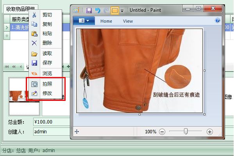Image resolution: width=234 pixels, height=156 pixels.
Task: Go to the previous record in the navigator
Action: [x=21, y=66]
